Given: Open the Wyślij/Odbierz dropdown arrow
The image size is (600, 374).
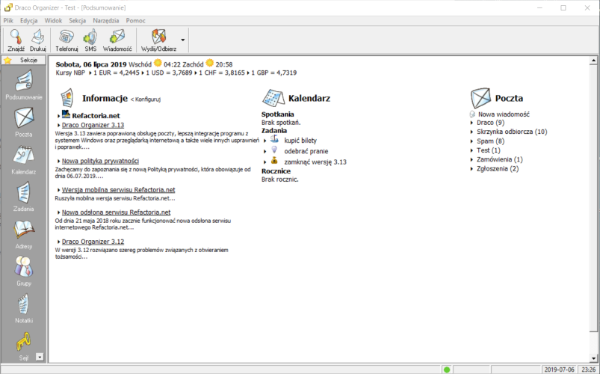Looking at the screenshot, I should 182,40.
